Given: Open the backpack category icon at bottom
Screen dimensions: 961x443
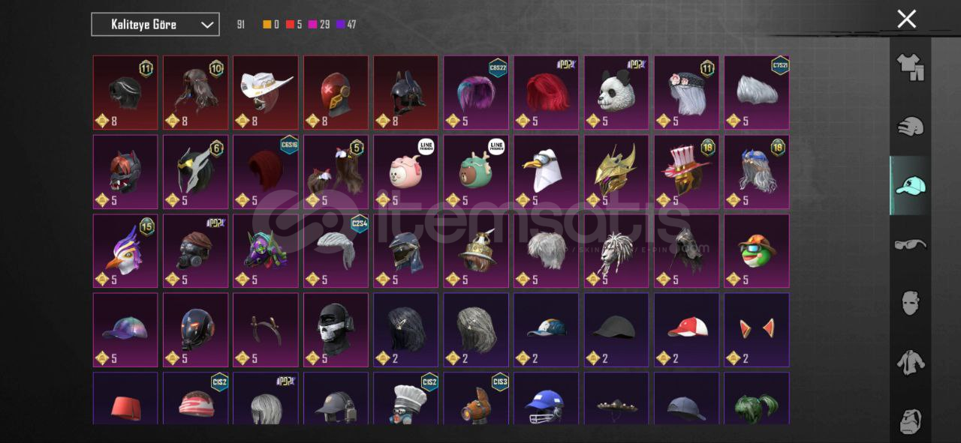Looking at the screenshot, I should tap(910, 421).
